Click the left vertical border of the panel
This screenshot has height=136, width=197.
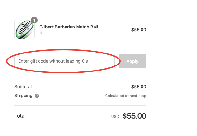(x=1, y=68)
